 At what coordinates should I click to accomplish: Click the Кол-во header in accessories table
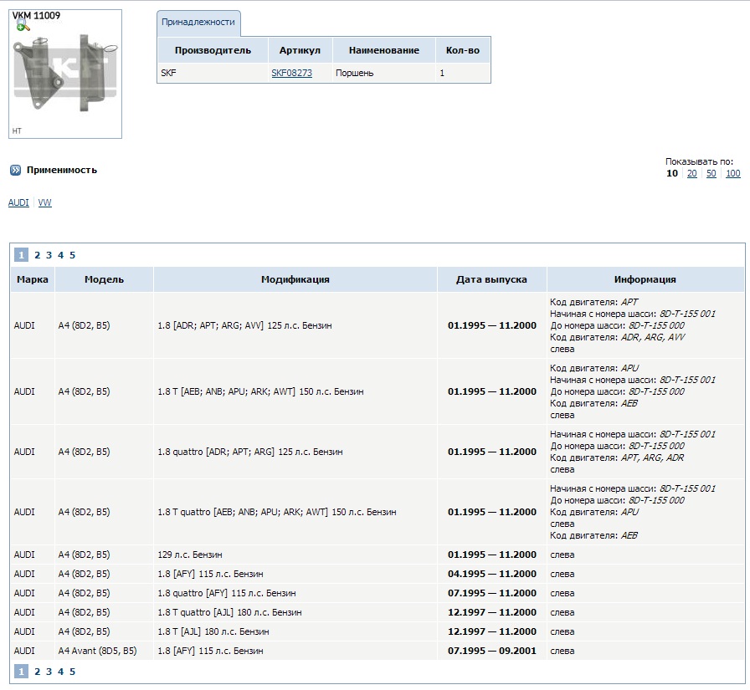[x=463, y=50]
